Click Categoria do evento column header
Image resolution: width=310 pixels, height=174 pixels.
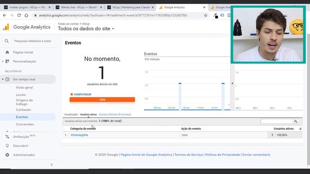click(83, 129)
